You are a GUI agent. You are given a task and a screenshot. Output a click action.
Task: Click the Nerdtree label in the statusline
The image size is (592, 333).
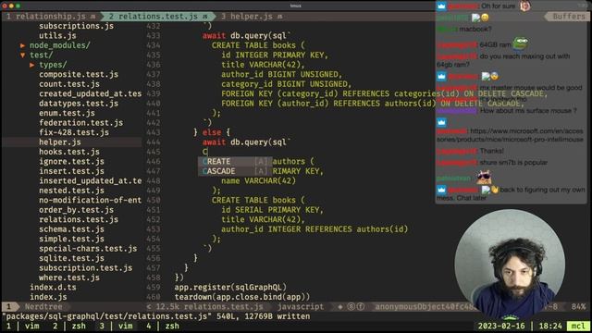[x=43, y=307]
